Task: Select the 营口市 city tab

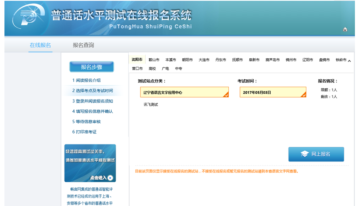Action: click(x=137, y=68)
